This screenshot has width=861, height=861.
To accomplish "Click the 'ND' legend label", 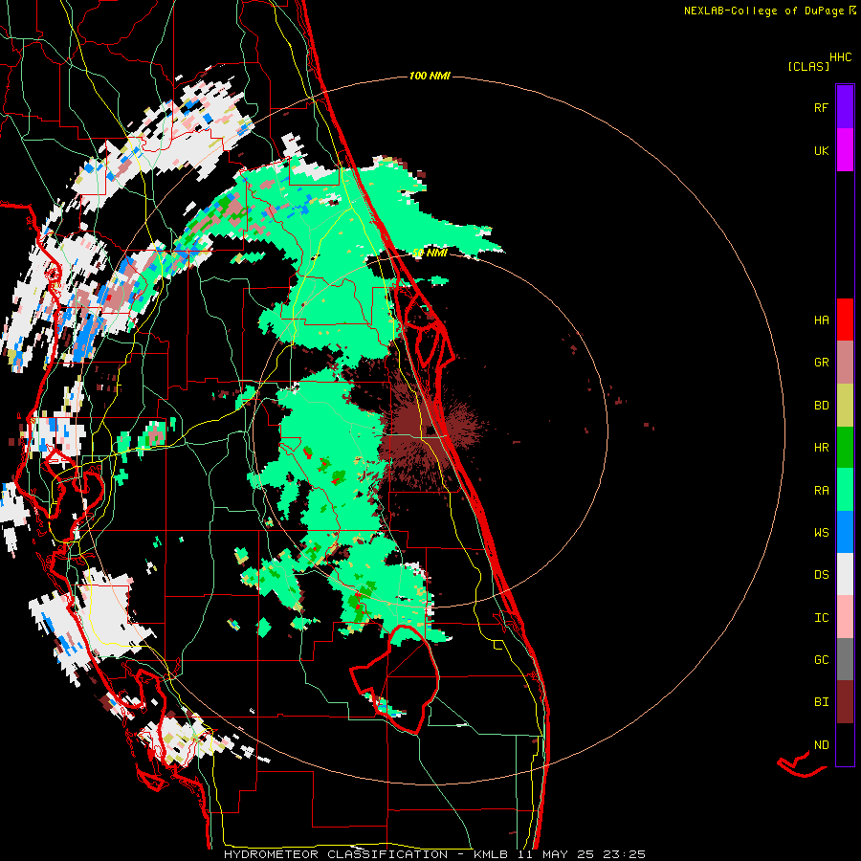I will click(821, 745).
